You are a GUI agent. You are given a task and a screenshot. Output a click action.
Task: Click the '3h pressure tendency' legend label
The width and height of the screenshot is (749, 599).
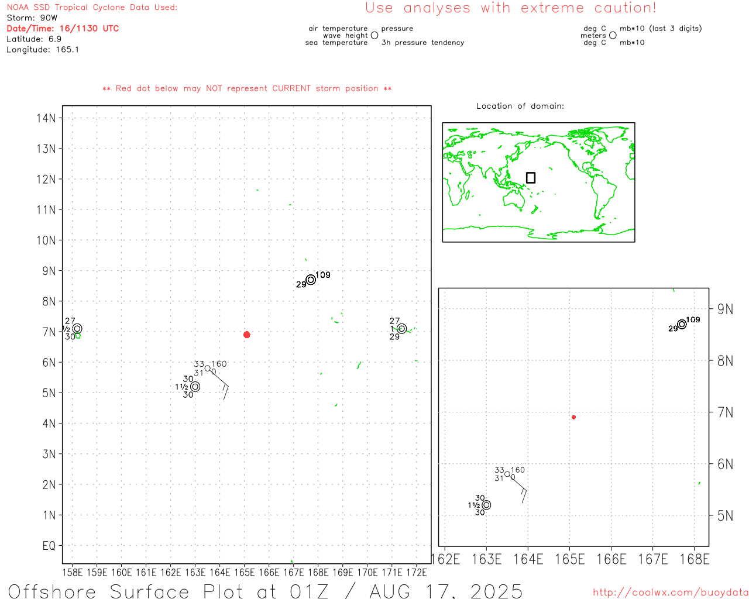422,42
